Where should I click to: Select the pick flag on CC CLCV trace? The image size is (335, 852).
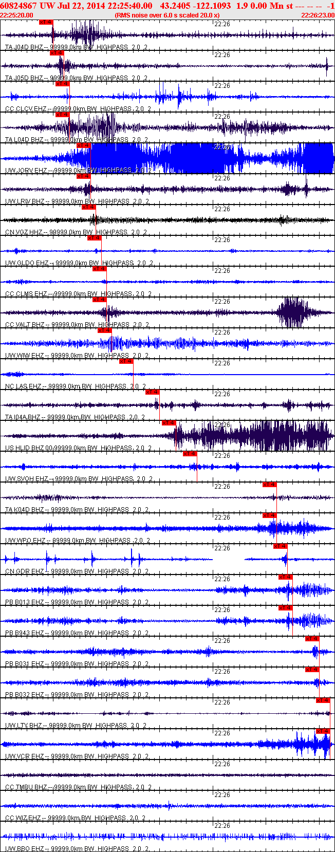tap(62, 84)
